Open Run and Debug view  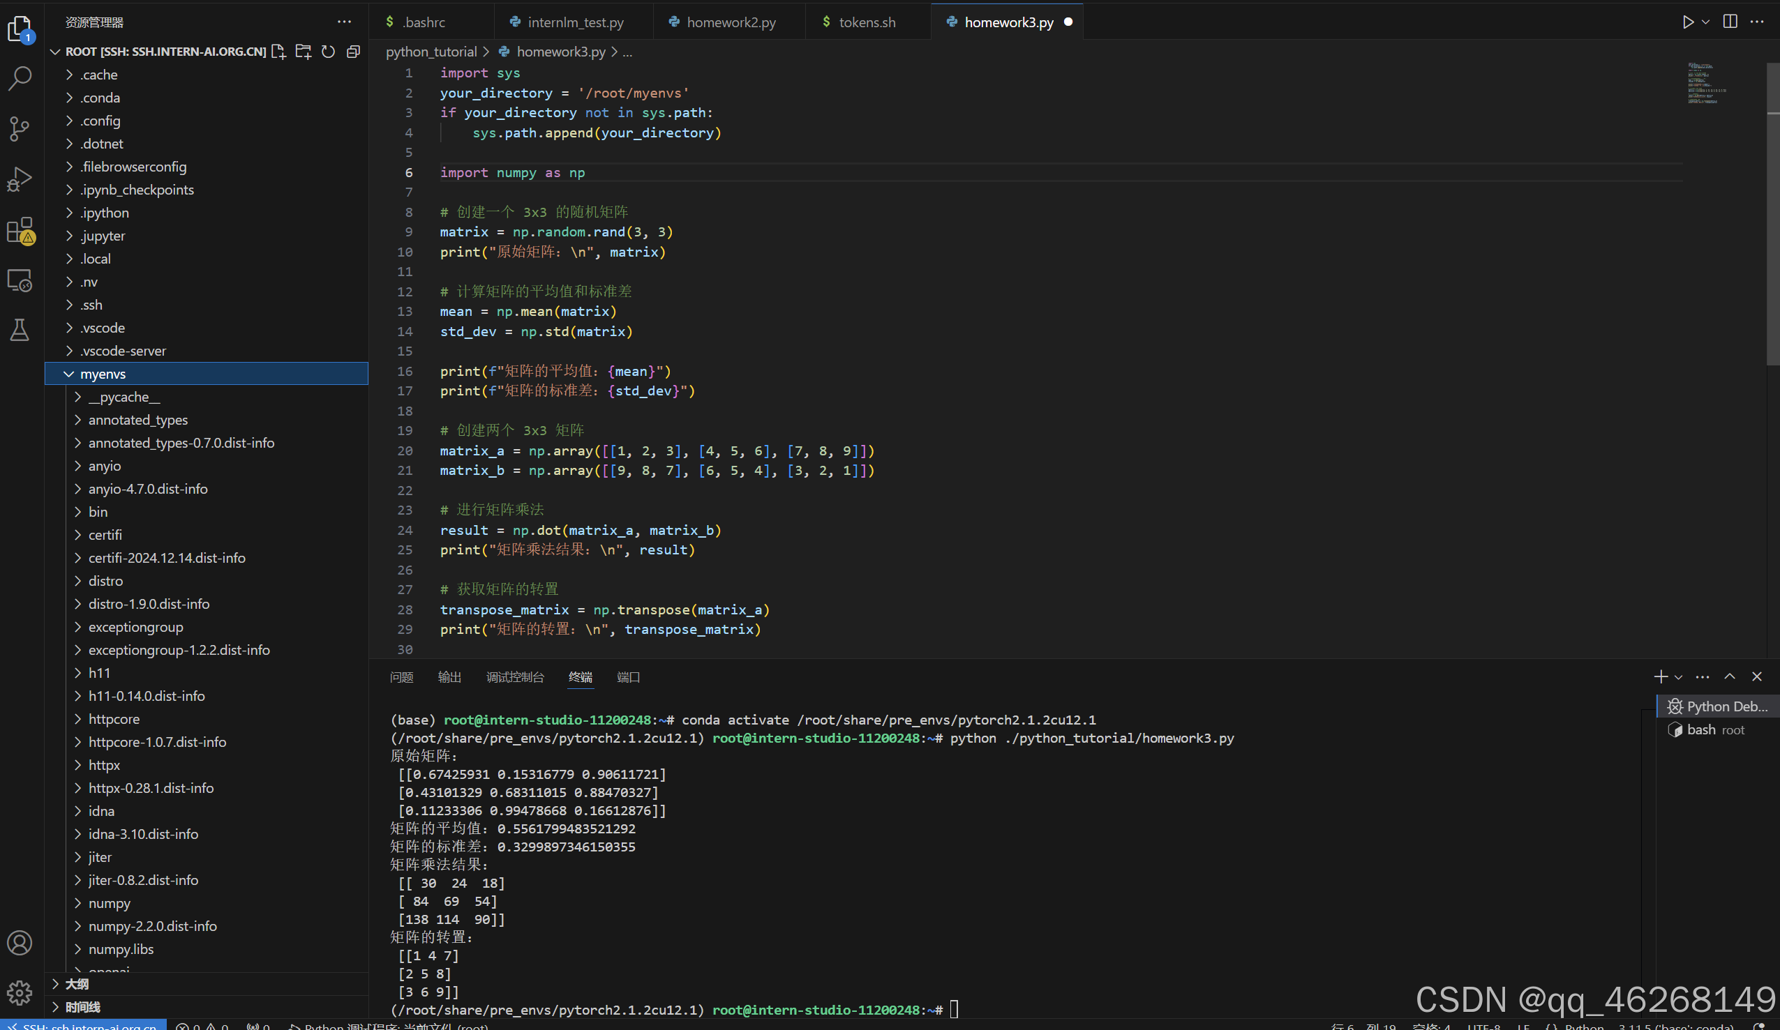[x=20, y=179]
